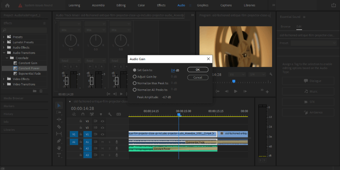The image size is (340, 170).
Task: Step forward one frame in Program Monitor
Action: coord(245,91)
